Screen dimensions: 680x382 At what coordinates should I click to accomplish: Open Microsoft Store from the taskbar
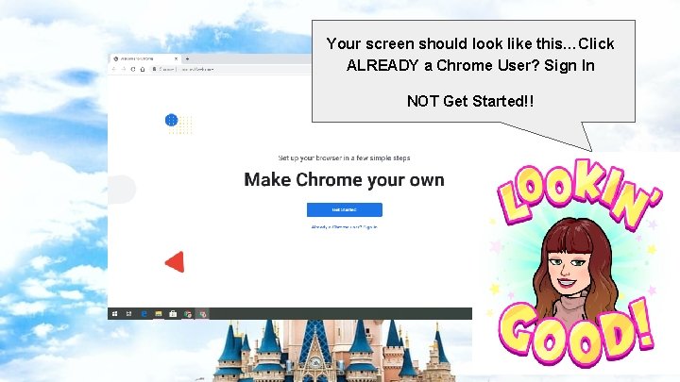pos(173,313)
